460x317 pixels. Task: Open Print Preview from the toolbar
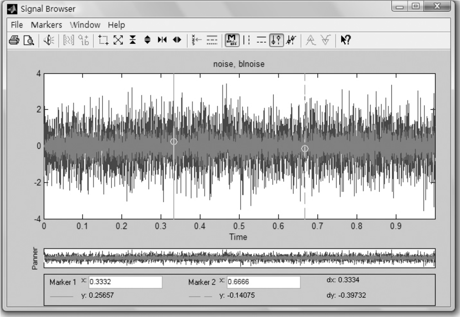click(29, 40)
